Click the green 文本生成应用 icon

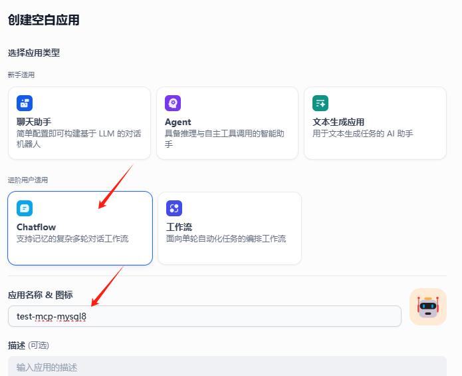[x=320, y=103]
